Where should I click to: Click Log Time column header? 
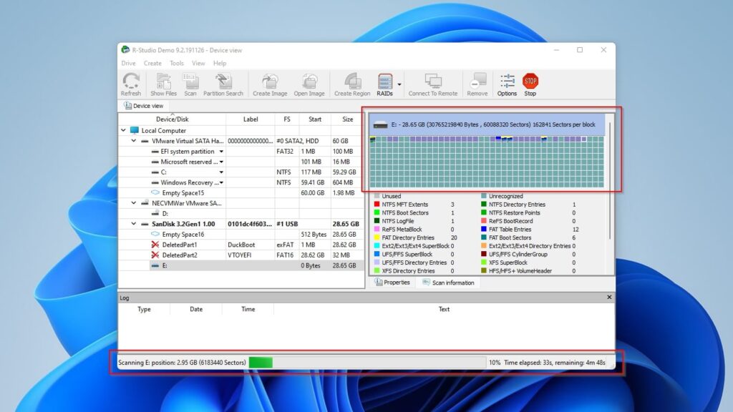click(248, 309)
